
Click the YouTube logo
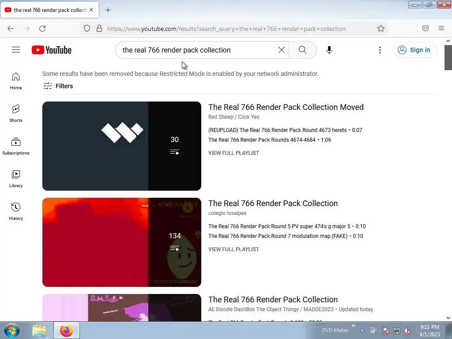tap(52, 50)
